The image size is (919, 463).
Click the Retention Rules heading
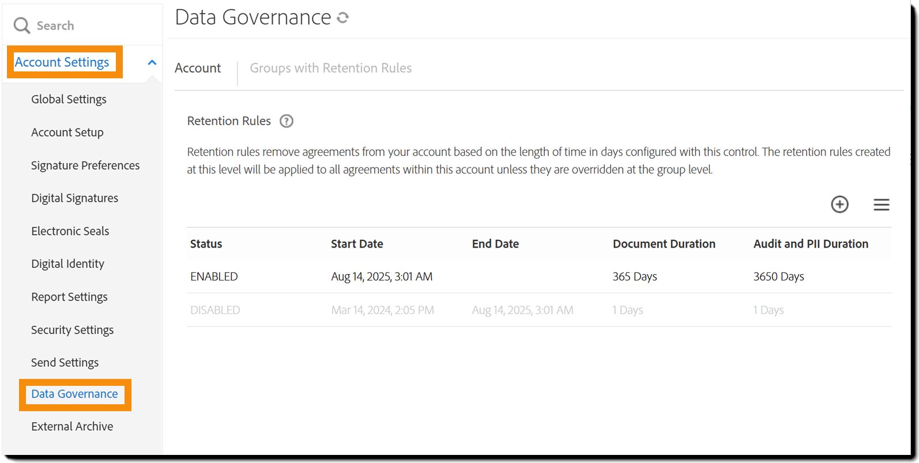pyautogui.click(x=229, y=121)
